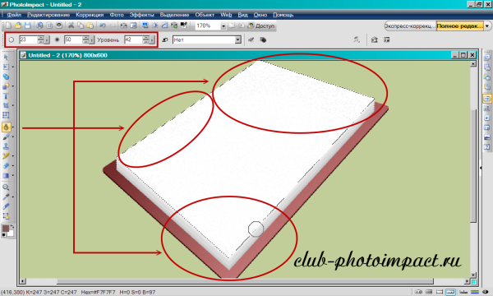This screenshot has width=493, height=296.
Task: Open the Уровень value slider dropdown
Action: (152, 40)
